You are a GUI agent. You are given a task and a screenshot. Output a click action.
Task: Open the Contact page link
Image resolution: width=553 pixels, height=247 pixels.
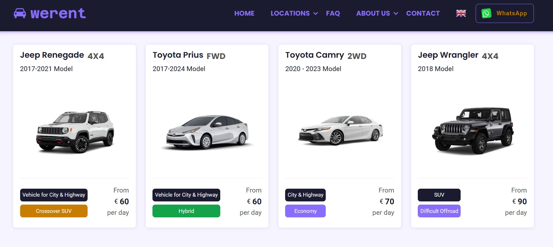click(x=423, y=13)
